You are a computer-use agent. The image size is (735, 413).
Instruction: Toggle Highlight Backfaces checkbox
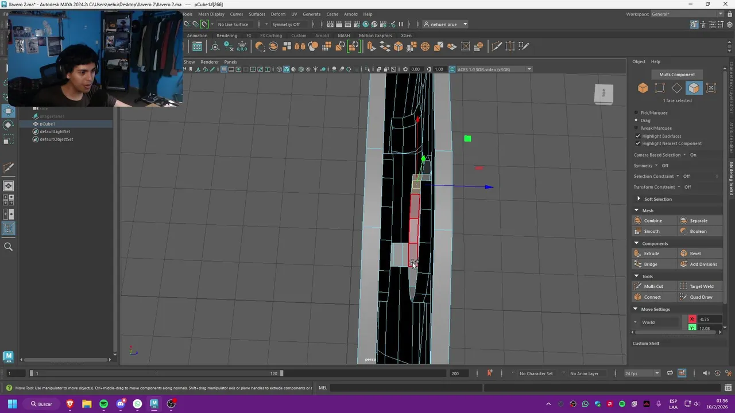tap(638, 136)
